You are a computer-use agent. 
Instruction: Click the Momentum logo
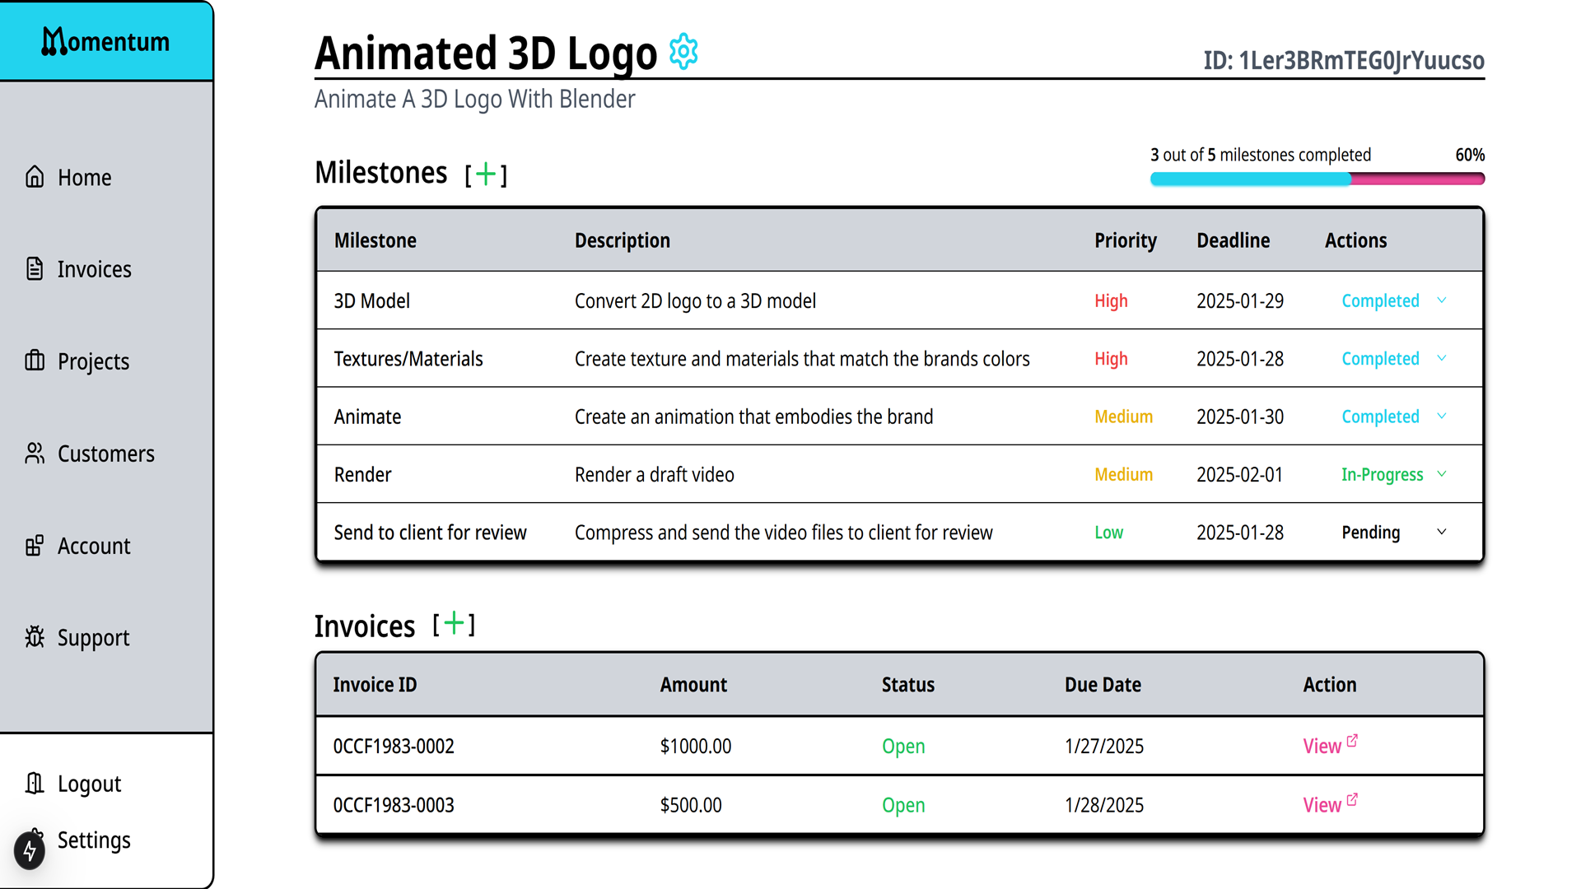coord(105,41)
